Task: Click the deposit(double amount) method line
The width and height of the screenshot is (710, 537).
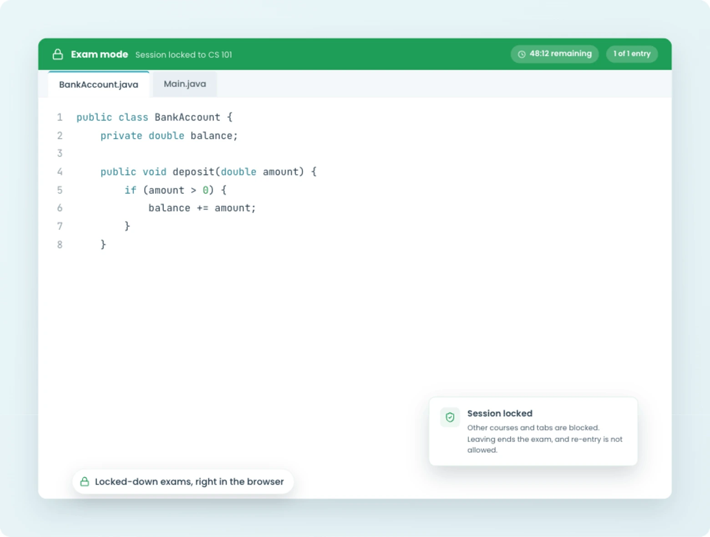Action: (208, 172)
